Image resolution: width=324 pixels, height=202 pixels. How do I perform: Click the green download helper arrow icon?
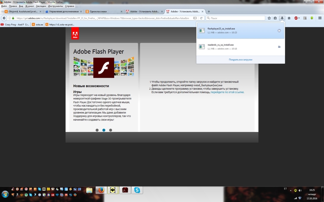312,18
